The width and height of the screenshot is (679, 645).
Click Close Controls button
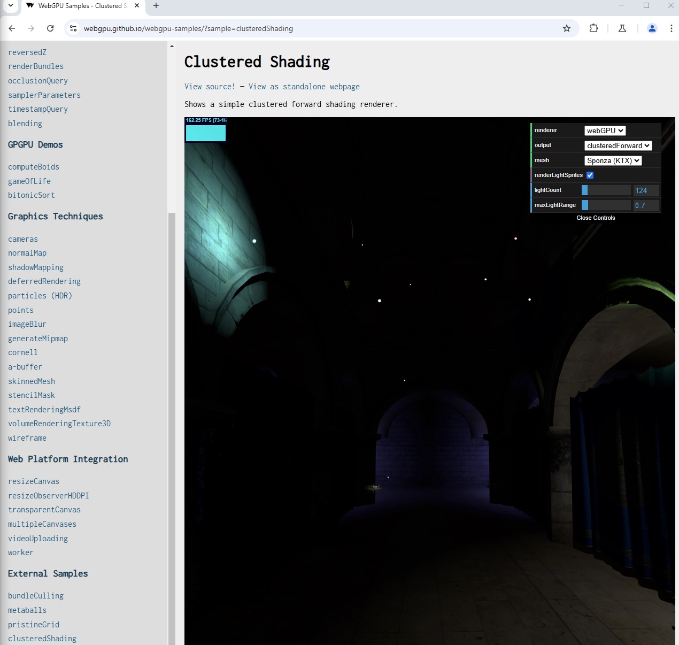coord(596,218)
